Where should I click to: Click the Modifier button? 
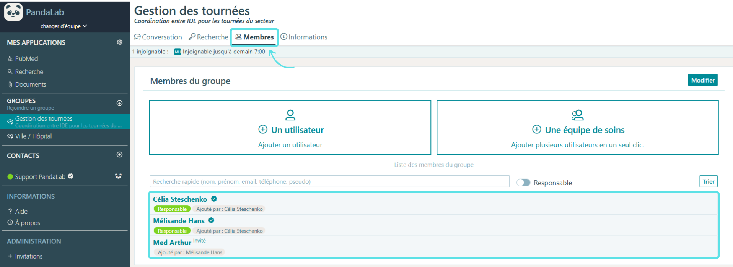(702, 80)
